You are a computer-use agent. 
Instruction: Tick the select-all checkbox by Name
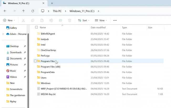pyautogui.click(x=37, y=27)
